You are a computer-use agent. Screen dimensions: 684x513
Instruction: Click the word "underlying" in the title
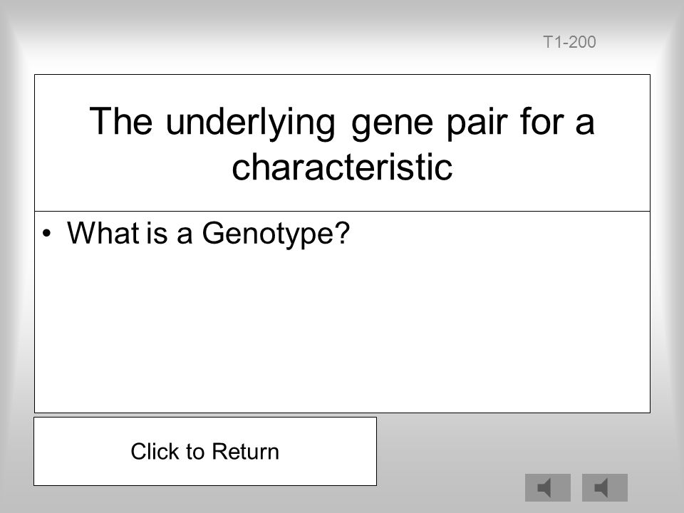click(x=250, y=122)
